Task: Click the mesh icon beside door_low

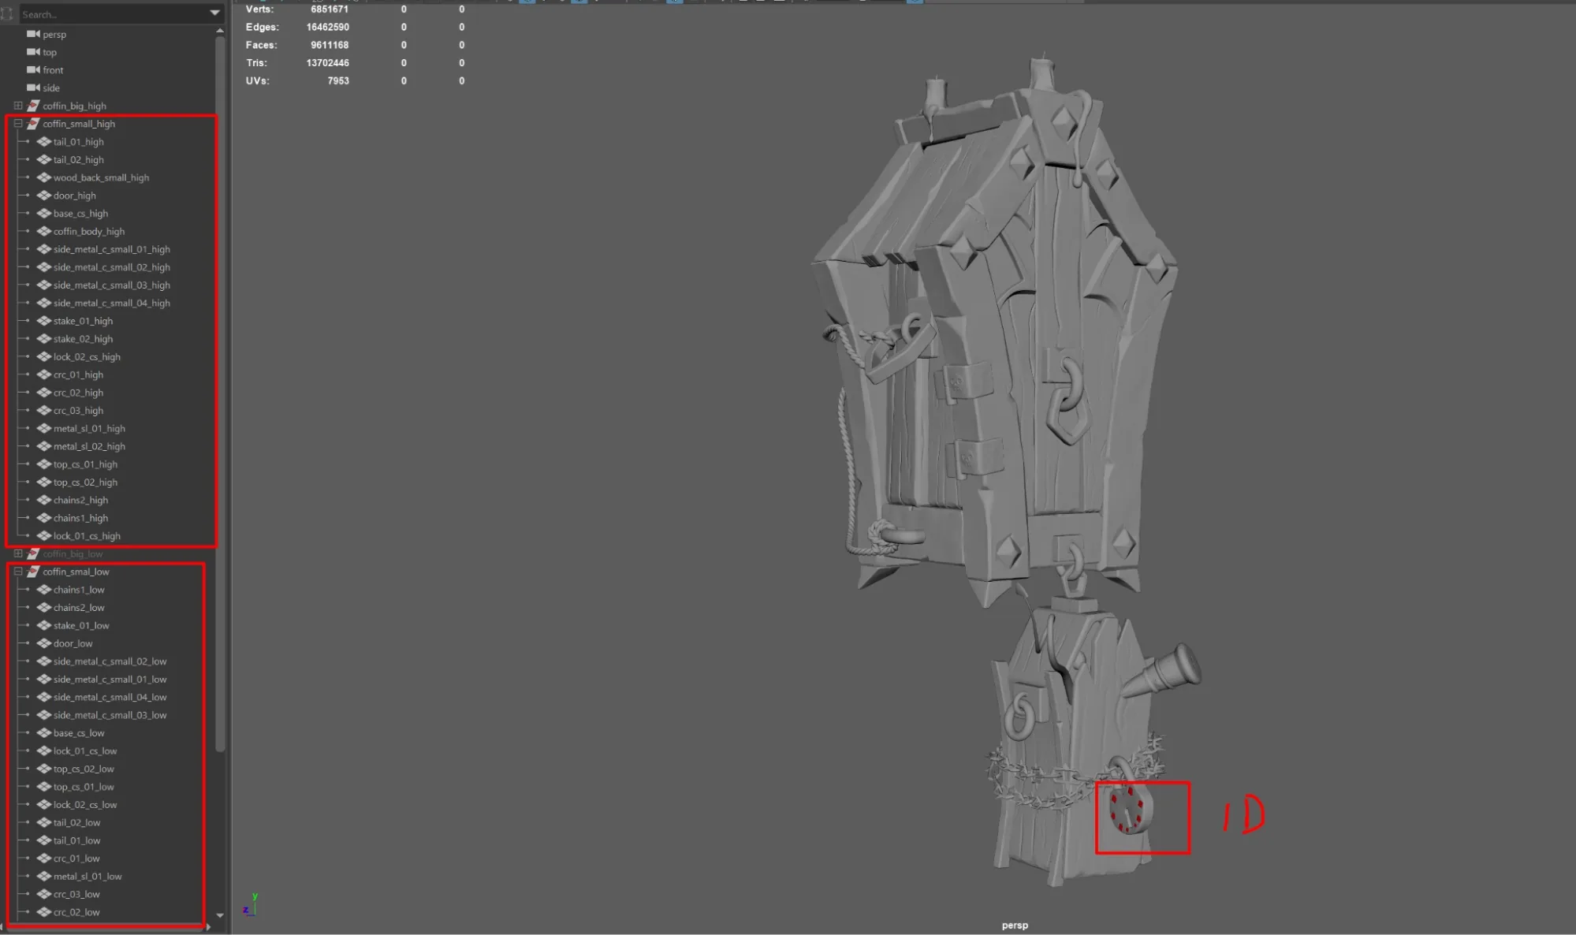Action: (x=44, y=643)
